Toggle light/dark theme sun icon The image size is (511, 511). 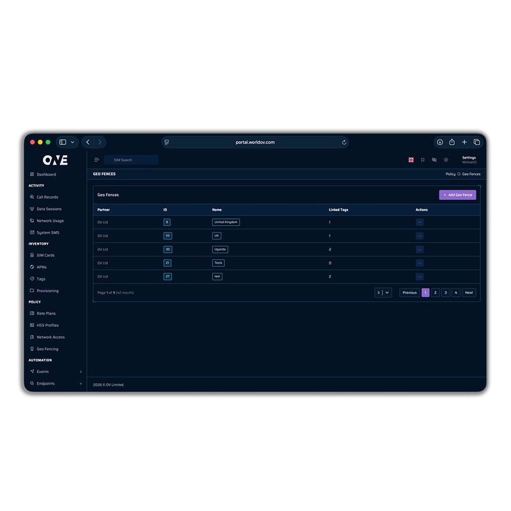pos(446,160)
